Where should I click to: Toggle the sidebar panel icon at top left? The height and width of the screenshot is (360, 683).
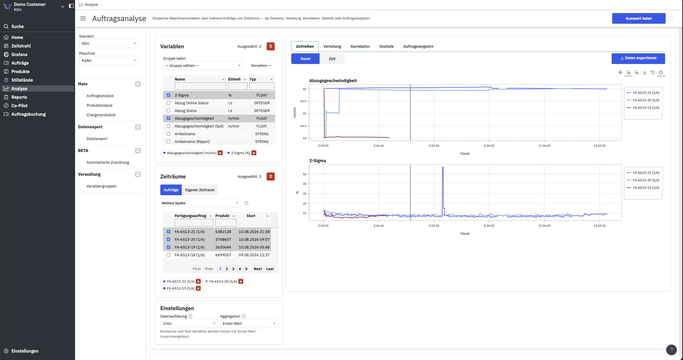(71, 6)
